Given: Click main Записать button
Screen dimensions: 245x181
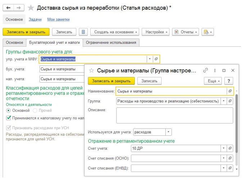Looking at the screenshot, I should coord(64,32).
